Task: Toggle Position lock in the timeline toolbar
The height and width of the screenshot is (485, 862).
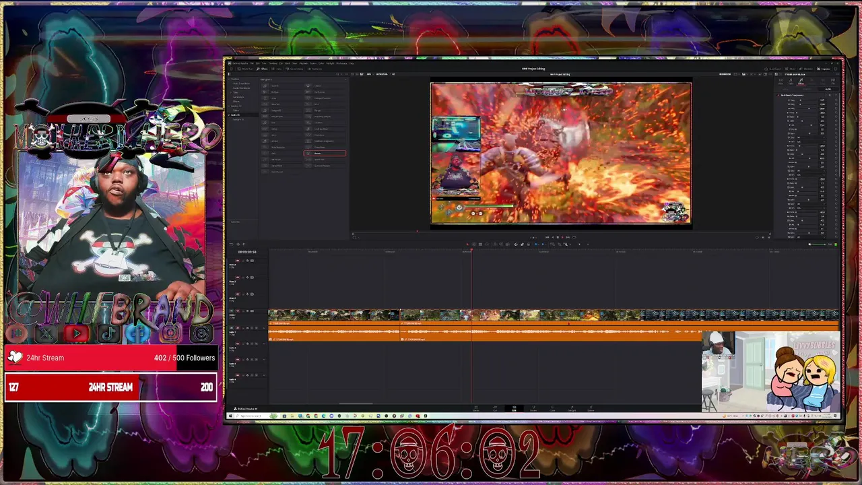Action: click(x=528, y=244)
